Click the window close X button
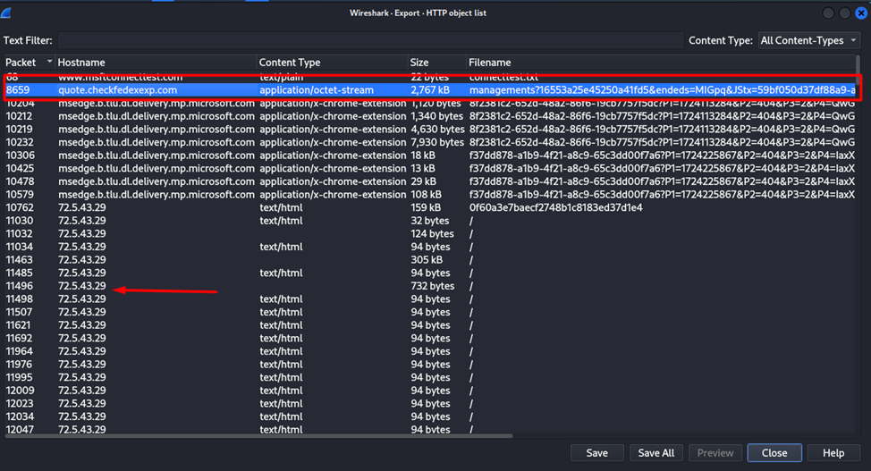The height and width of the screenshot is (471, 871). point(861,13)
